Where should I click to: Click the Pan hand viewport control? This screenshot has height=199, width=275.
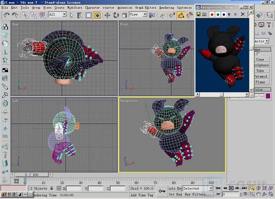[x=258, y=194]
